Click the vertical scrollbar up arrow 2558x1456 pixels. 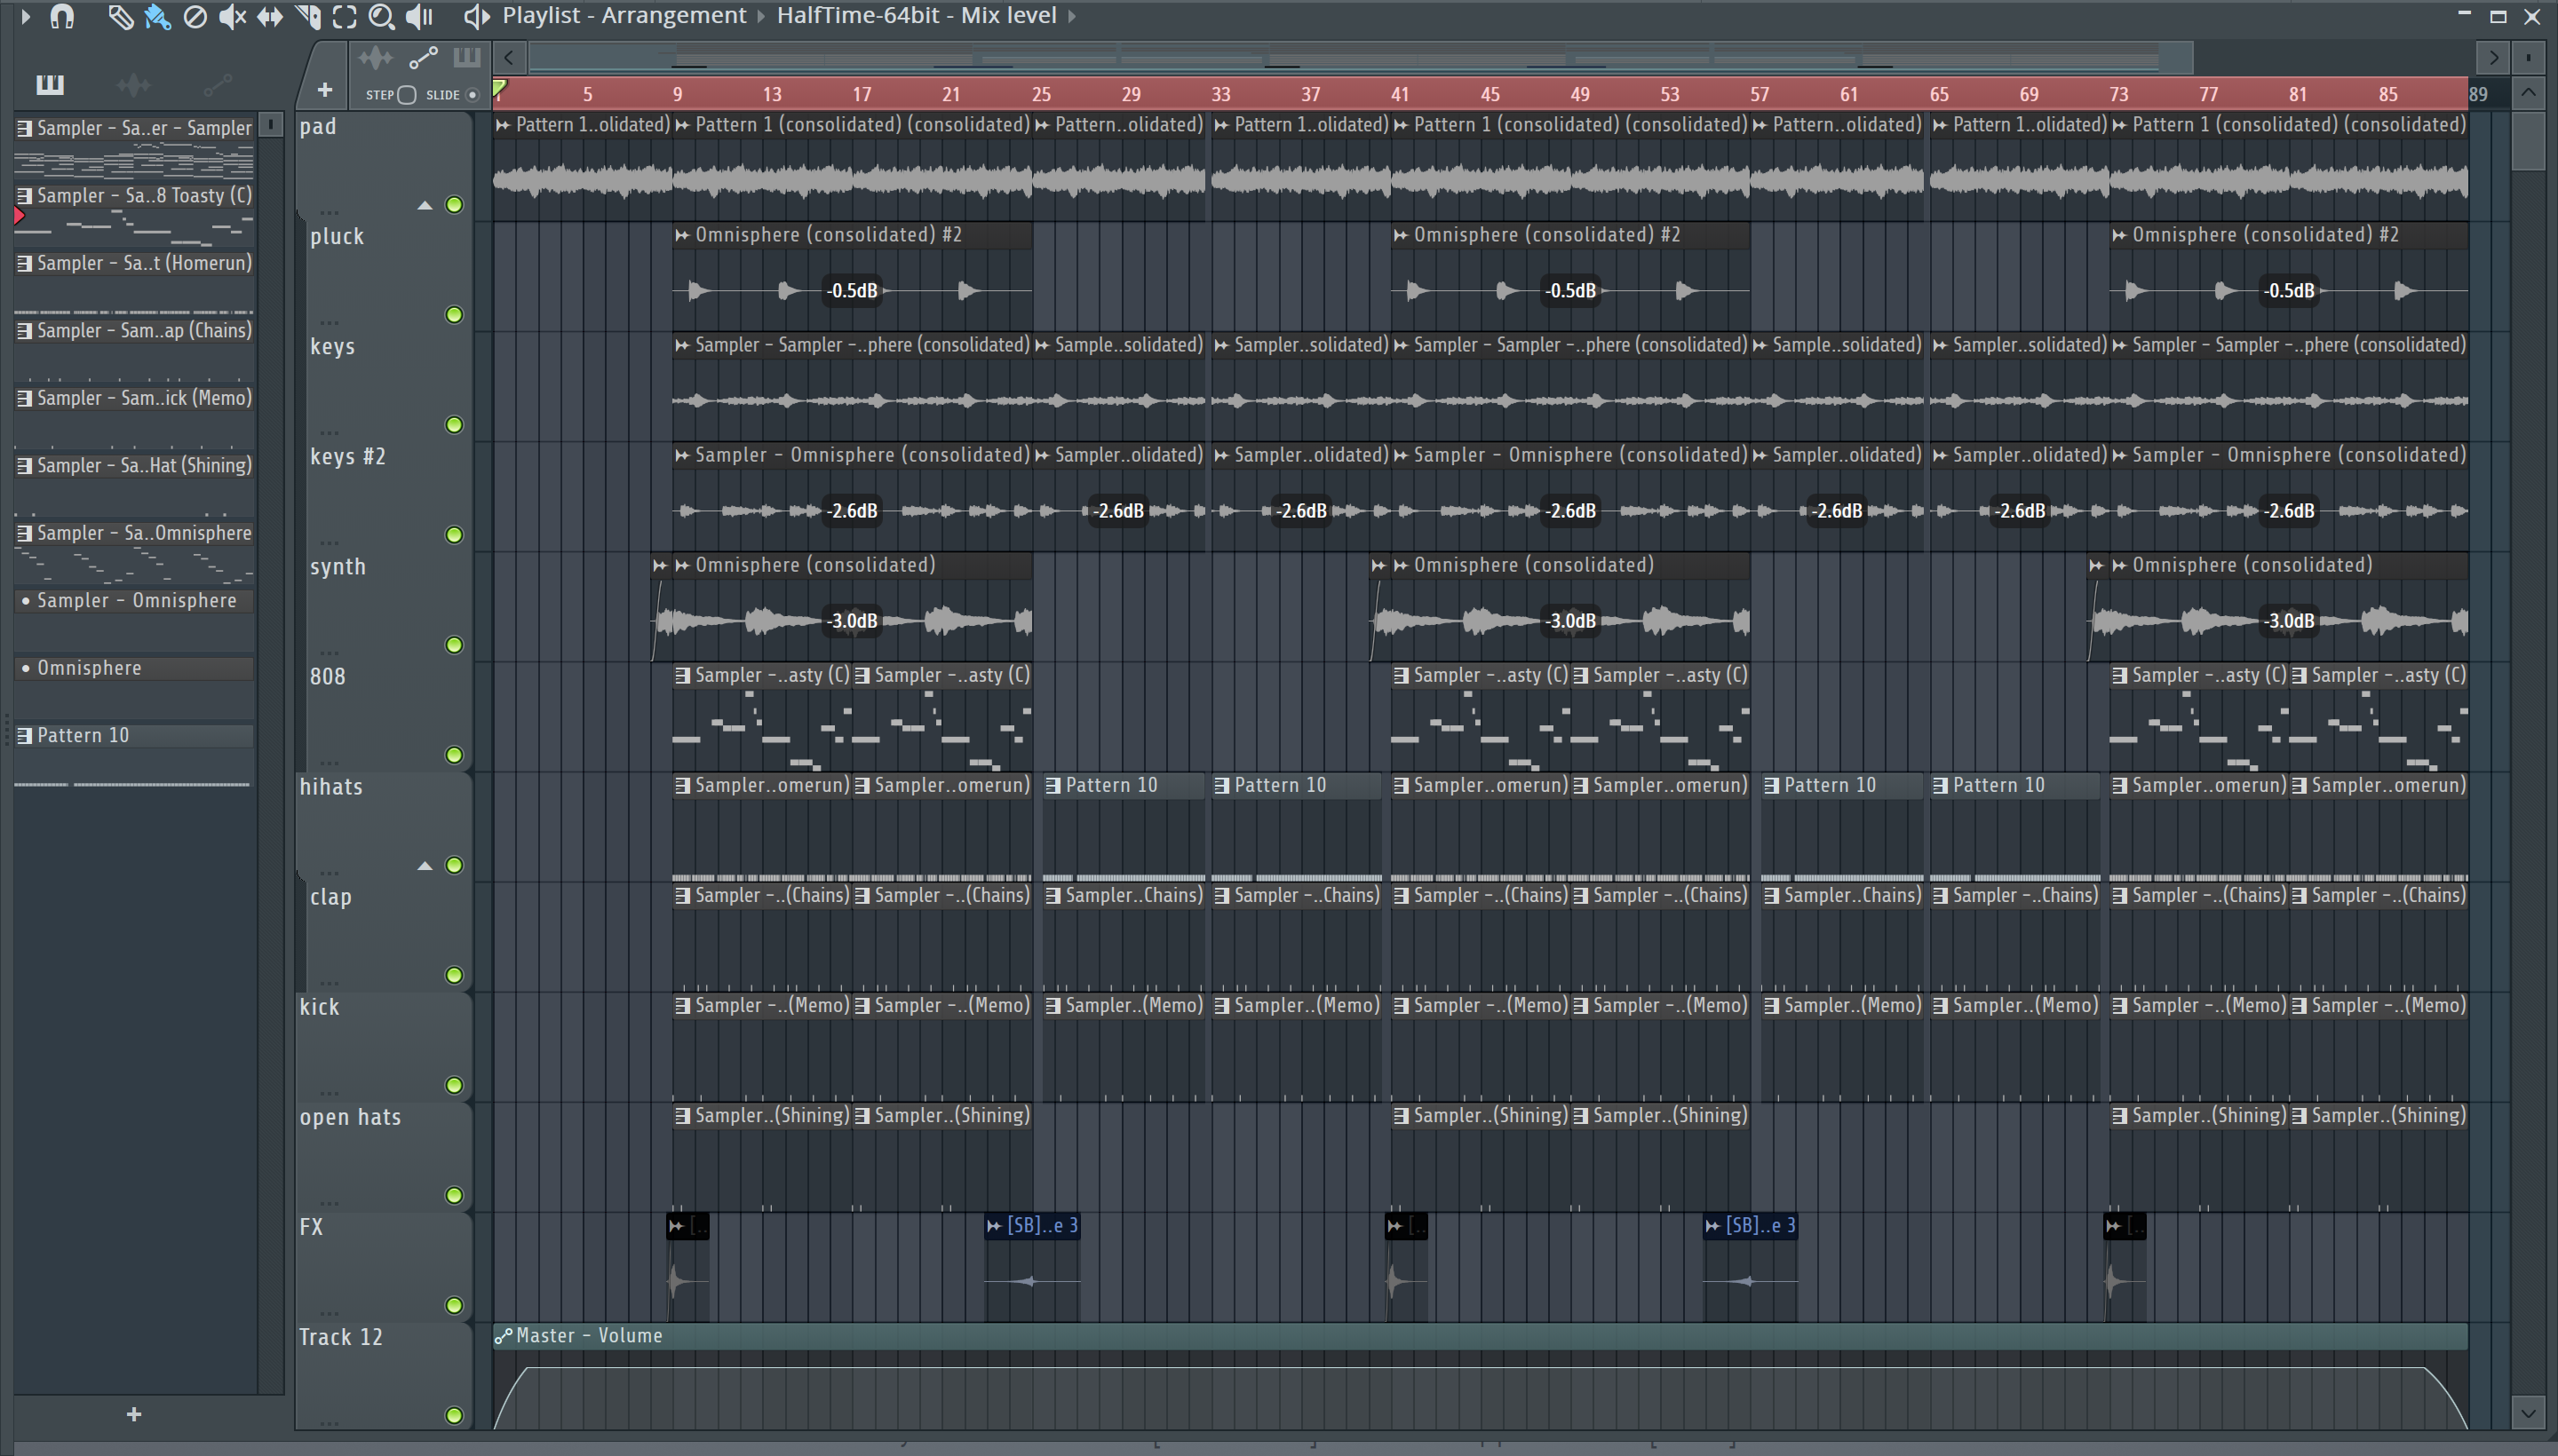2528,93
